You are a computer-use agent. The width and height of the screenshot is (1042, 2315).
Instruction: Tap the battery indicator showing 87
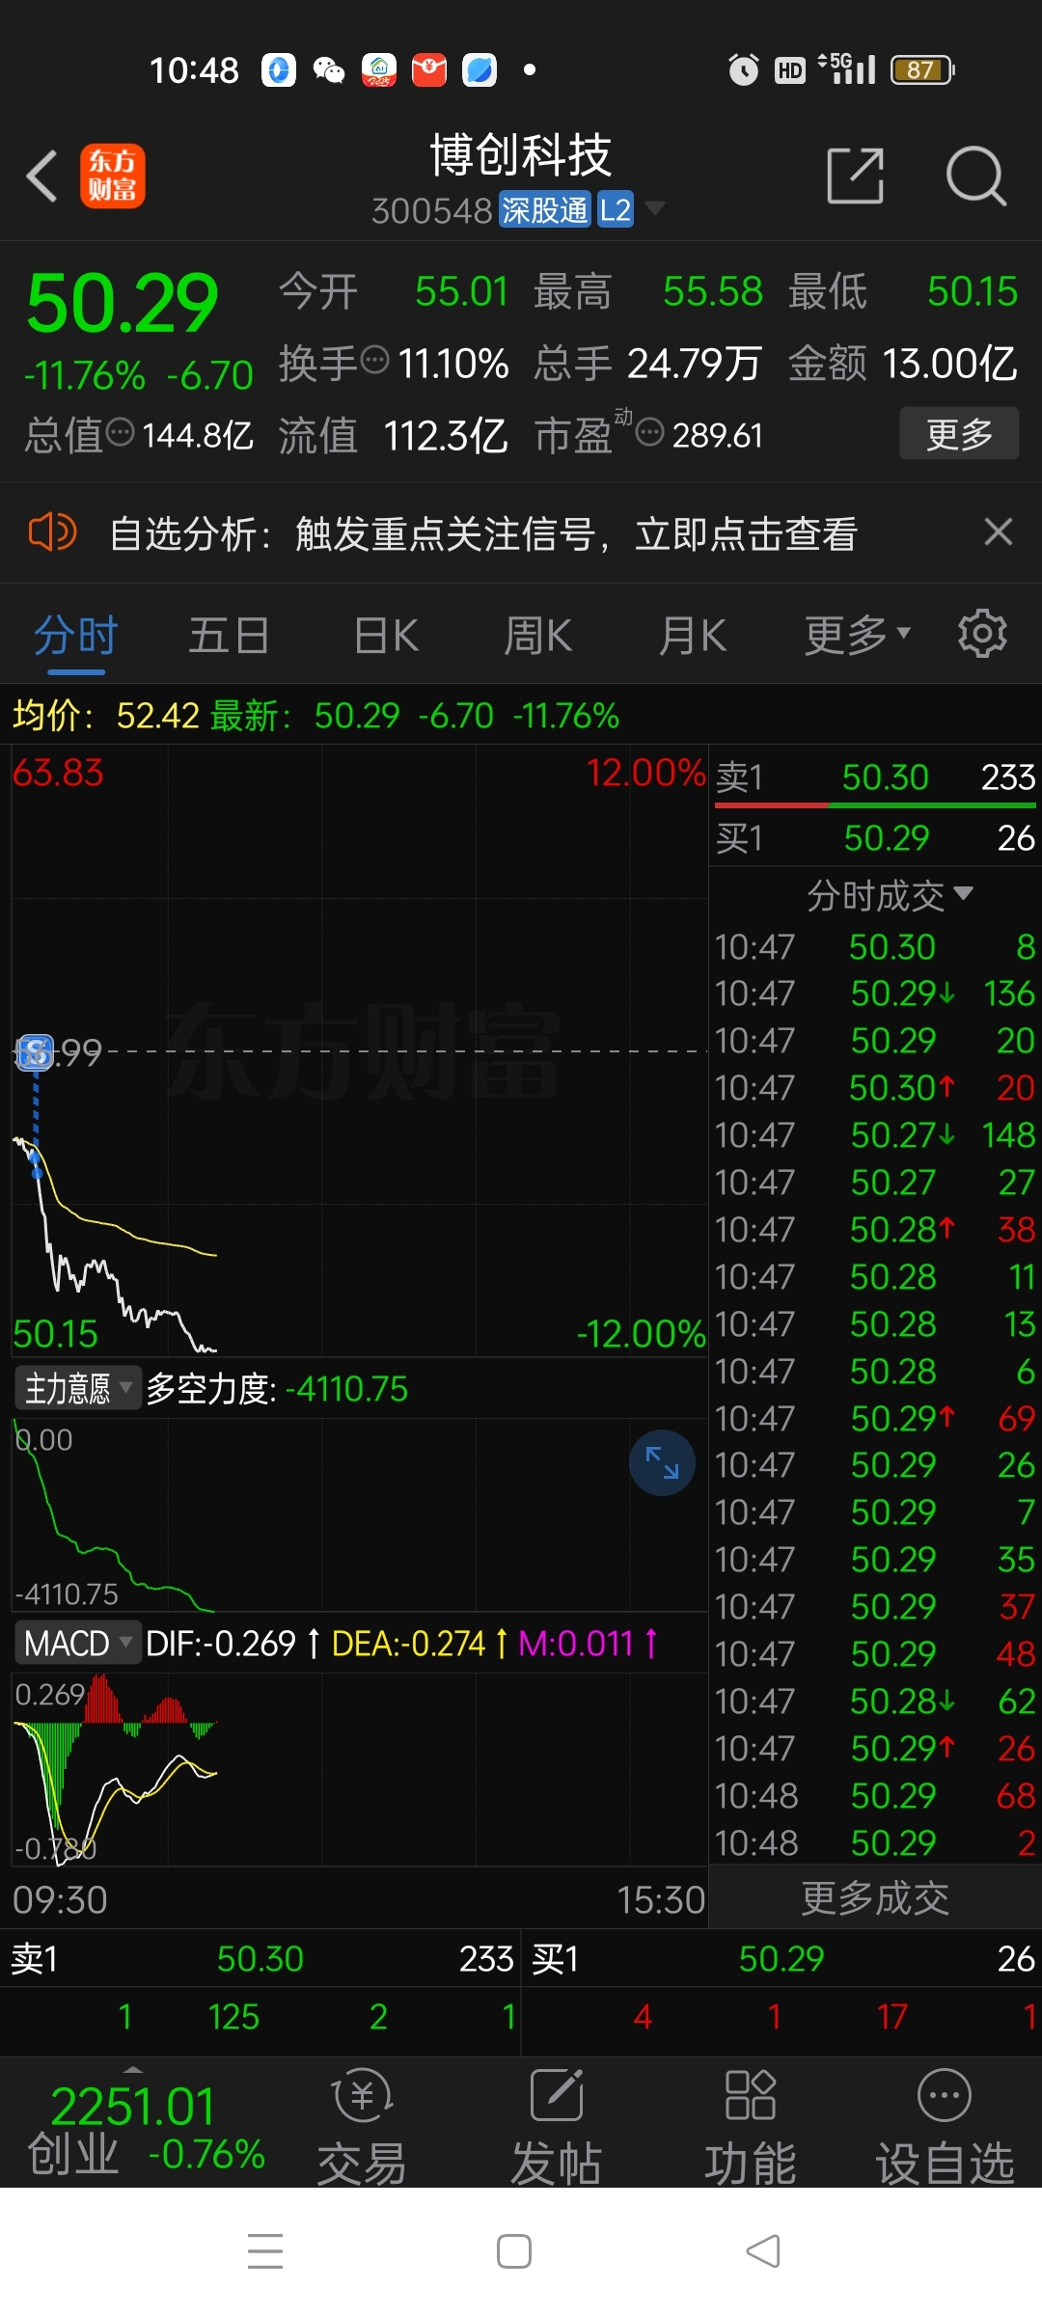(922, 69)
